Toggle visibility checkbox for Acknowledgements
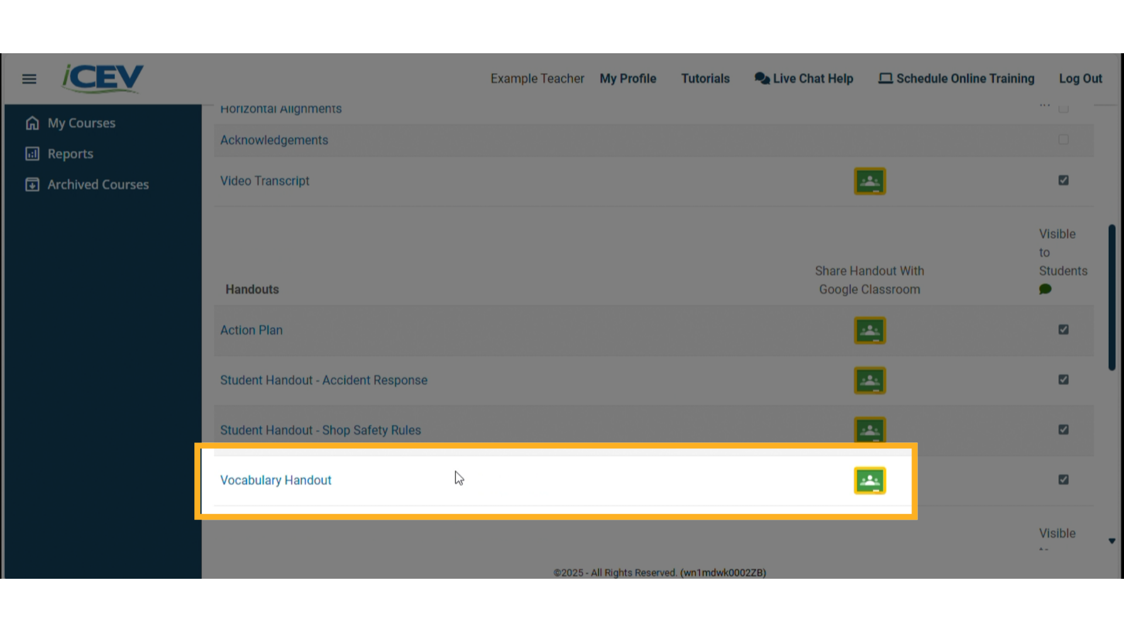 pyautogui.click(x=1064, y=139)
